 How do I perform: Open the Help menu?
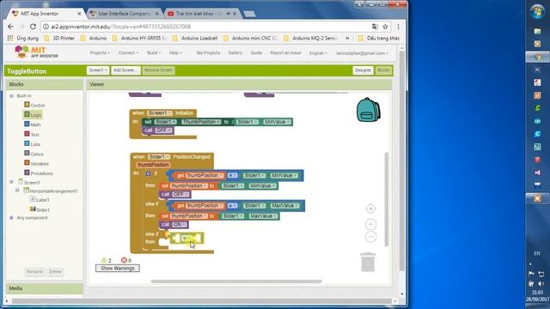pos(175,53)
